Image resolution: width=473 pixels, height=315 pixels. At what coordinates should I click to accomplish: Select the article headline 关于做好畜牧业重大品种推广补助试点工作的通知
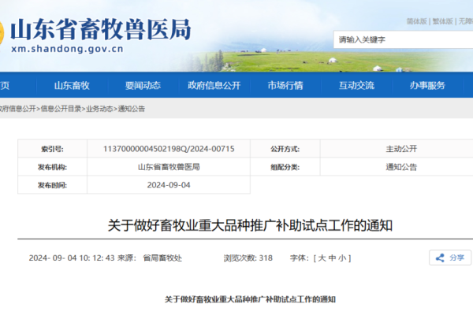point(250,225)
